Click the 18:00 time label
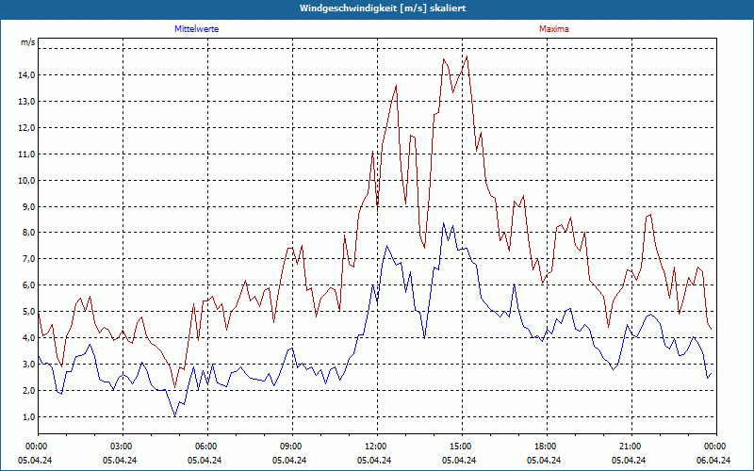 [547, 447]
